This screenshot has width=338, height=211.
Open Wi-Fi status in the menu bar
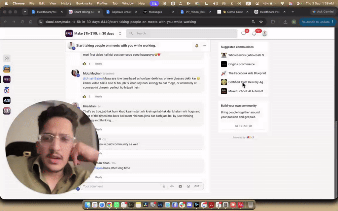pyautogui.click(x=282, y=3)
